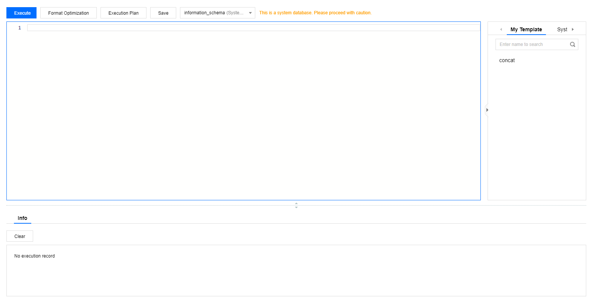Screen dimensions: 590x305
Task: Click into the SQL editor line 1
Action: point(253,28)
